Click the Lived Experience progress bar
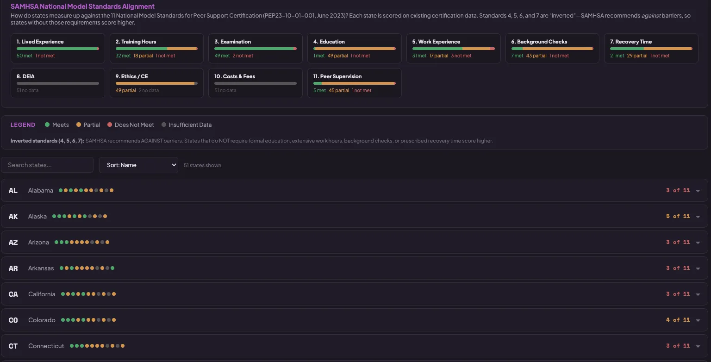The height and width of the screenshot is (362, 711). [58, 49]
